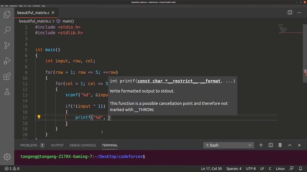Open the Terminal menu
Viewport: 307px width, 172px height.
coord(36,6)
